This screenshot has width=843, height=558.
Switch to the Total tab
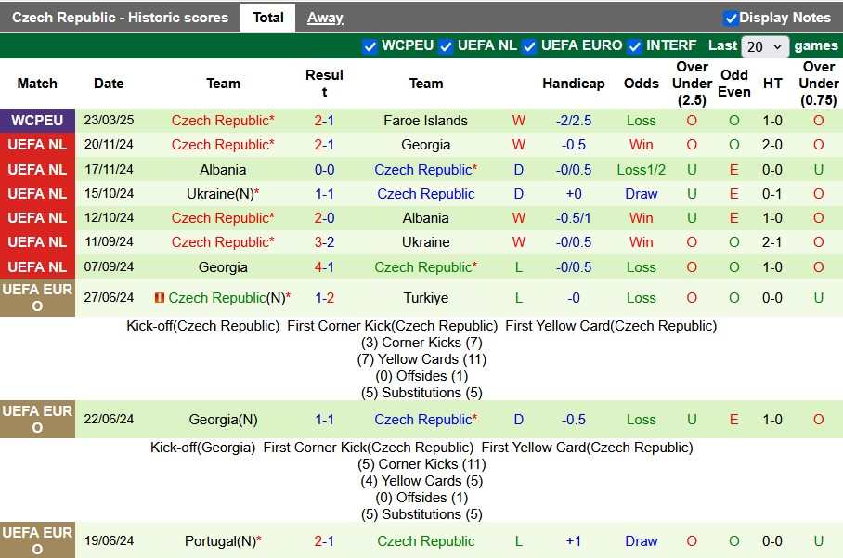267,18
